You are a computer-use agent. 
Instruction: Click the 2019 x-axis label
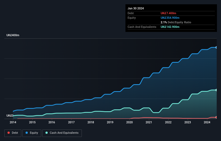[110, 122]
